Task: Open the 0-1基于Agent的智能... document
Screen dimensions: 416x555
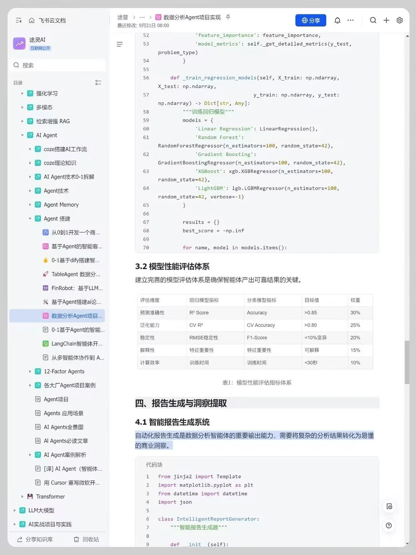Action: 78,330
